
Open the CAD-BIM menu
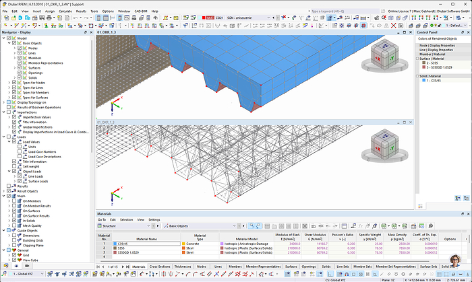[x=140, y=11]
